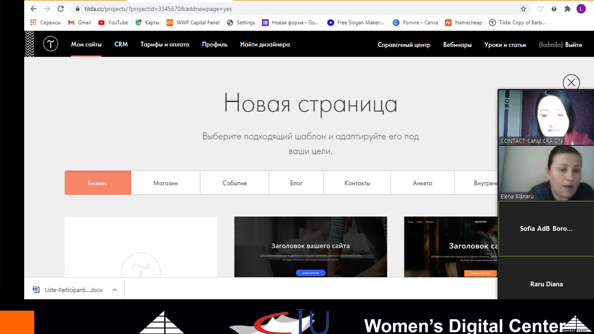594x334 pixels.
Task: Select the Магазин template tab
Action: pos(166,183)
